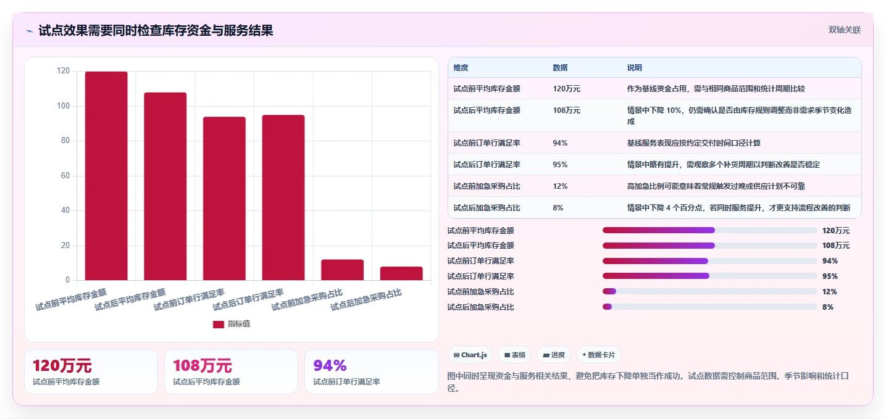Click the 试点后平均库存金额 bar in chart
This screenshot has height=419, width=886.
tap(165, 186)
